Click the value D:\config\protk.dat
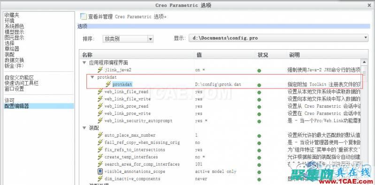 click(218, 84)
